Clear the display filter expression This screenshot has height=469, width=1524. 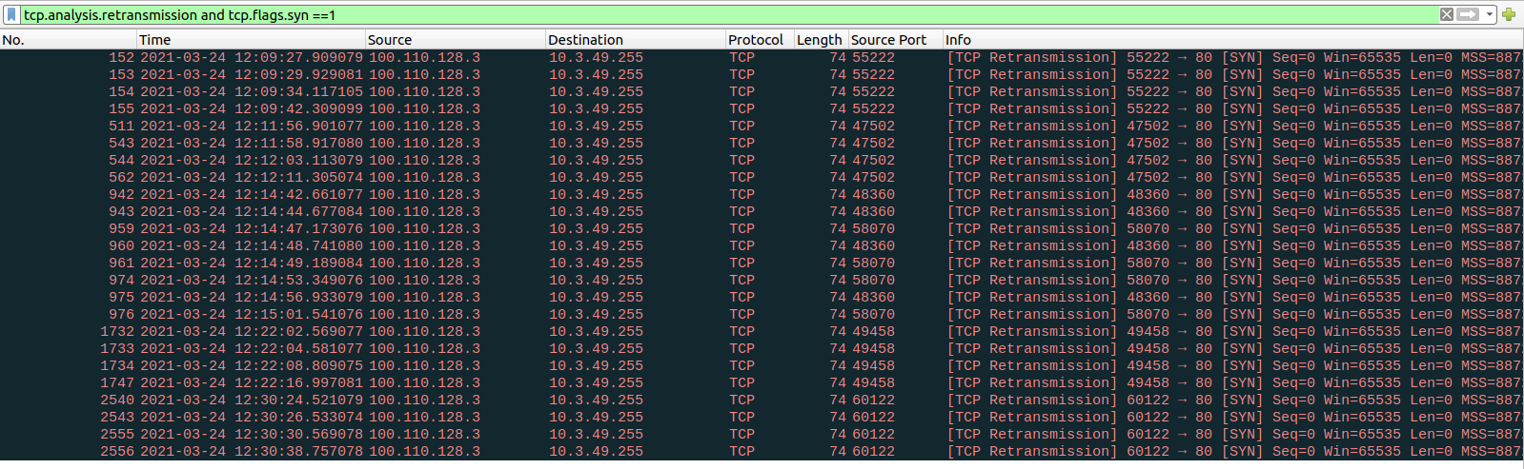[x=1447, y=14]
